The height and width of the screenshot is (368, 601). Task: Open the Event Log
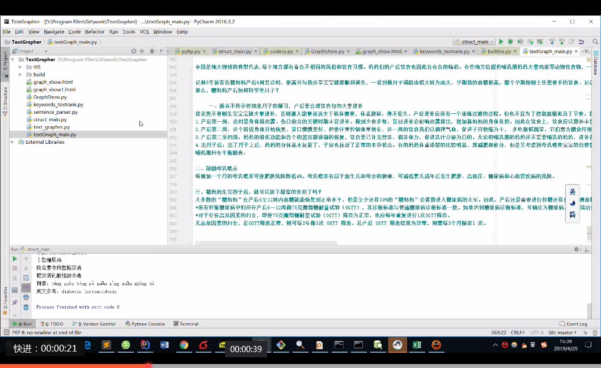(x=573, y=324)
